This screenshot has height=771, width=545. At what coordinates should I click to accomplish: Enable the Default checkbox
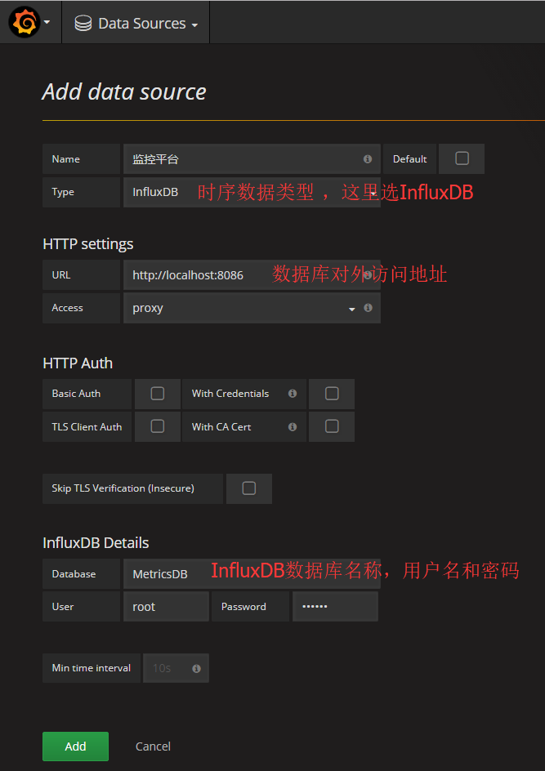462,158
